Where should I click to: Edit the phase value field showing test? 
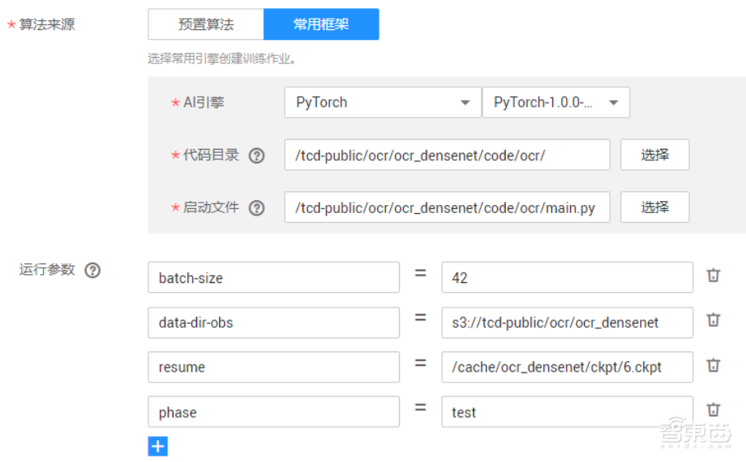567,412
